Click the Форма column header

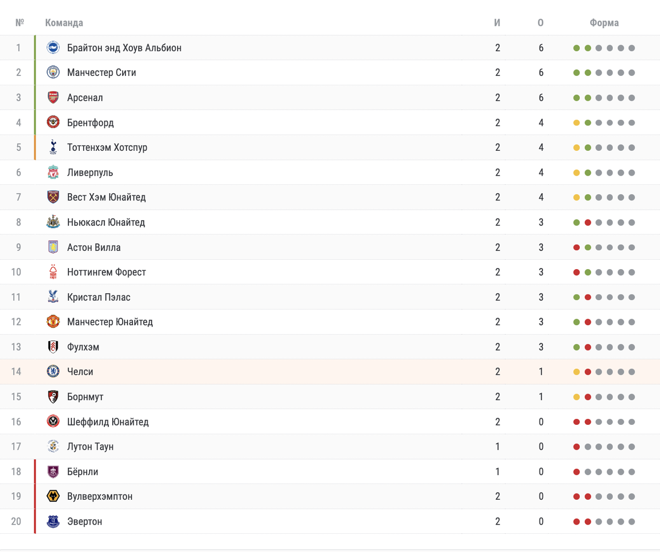point(604,23)
